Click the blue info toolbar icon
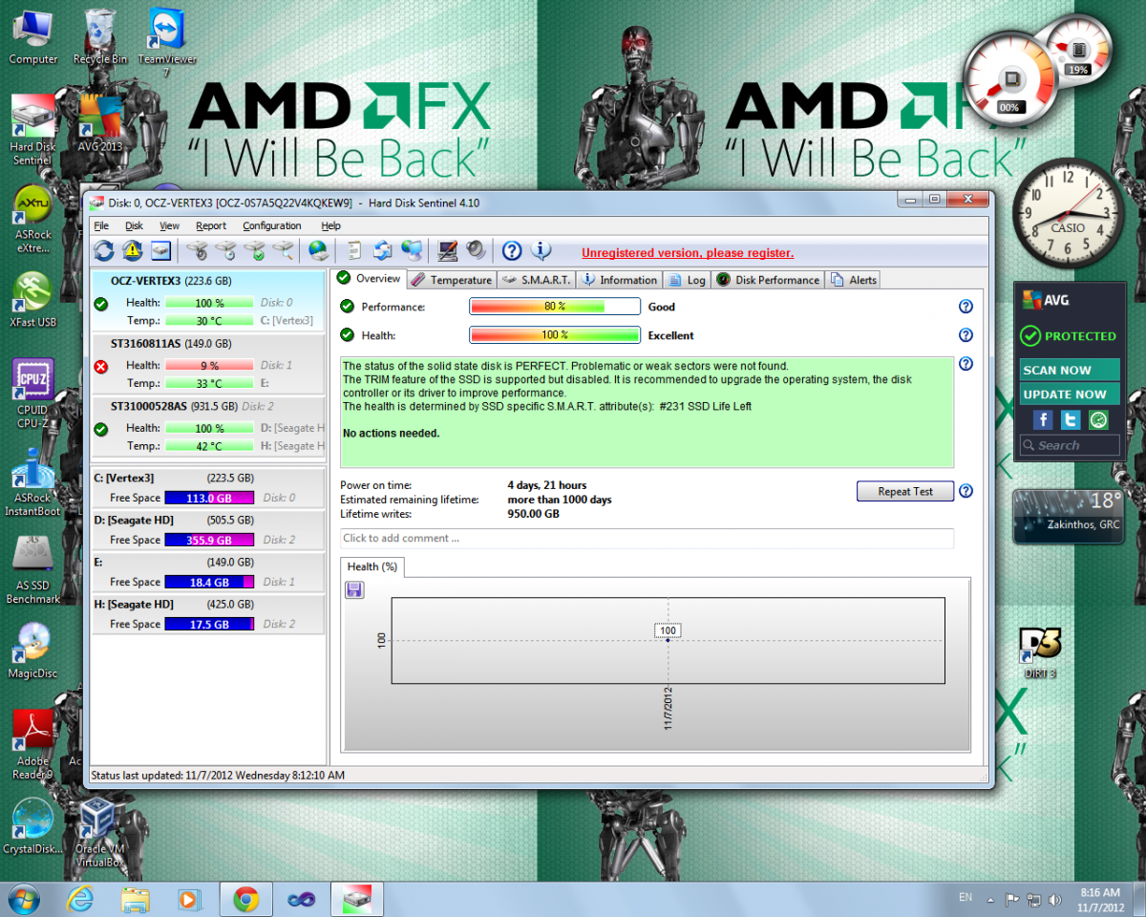 541,251
